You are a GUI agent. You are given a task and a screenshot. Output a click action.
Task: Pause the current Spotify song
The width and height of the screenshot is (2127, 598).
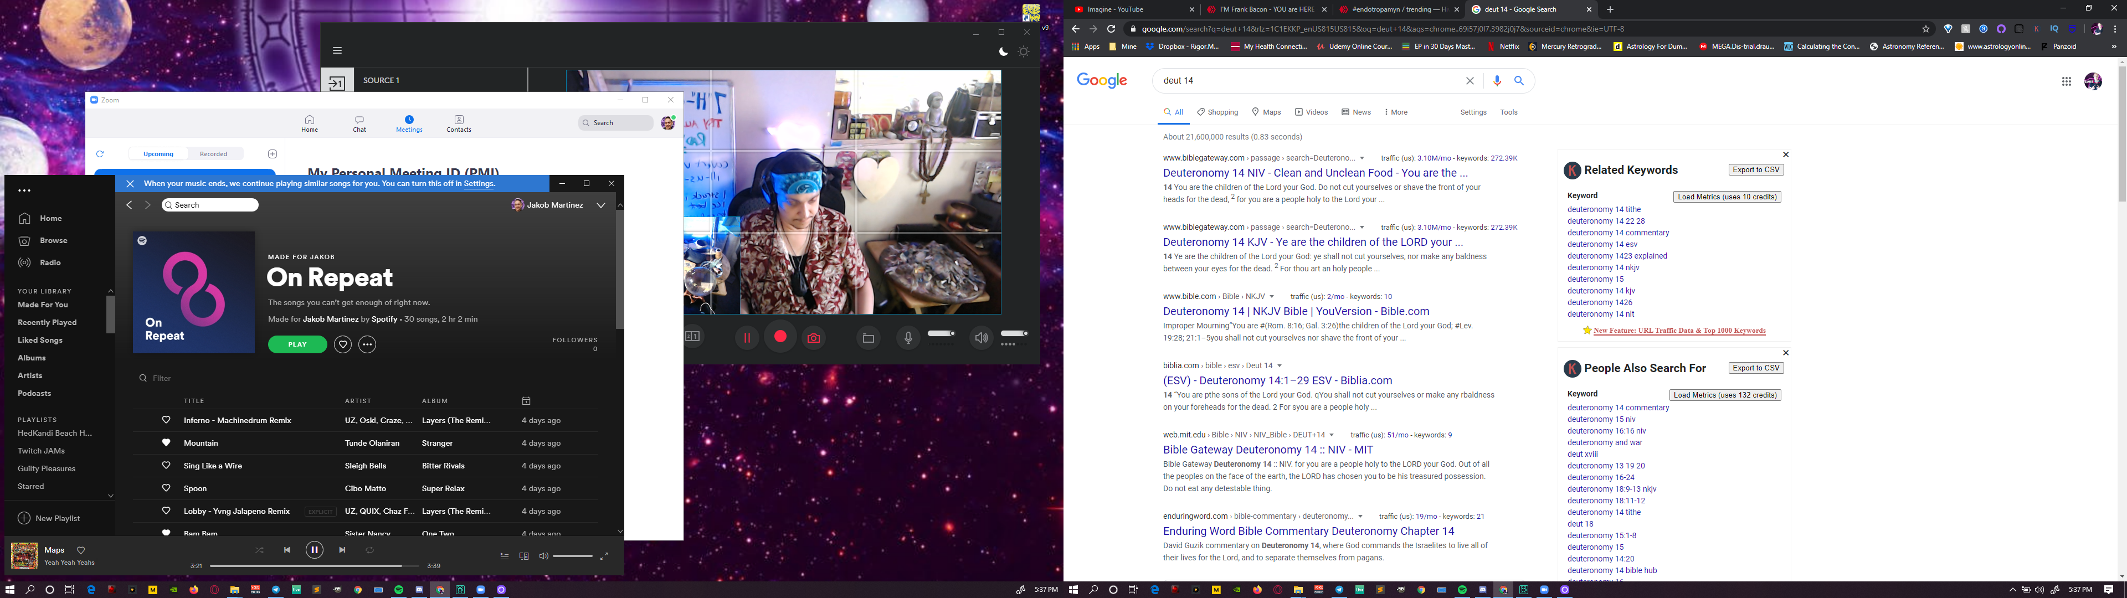pyautogui.click(x=315, y=550)
